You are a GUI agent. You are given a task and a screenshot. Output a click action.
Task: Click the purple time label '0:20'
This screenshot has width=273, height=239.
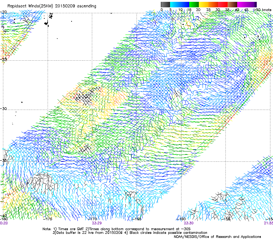click(x=4, y=223)
